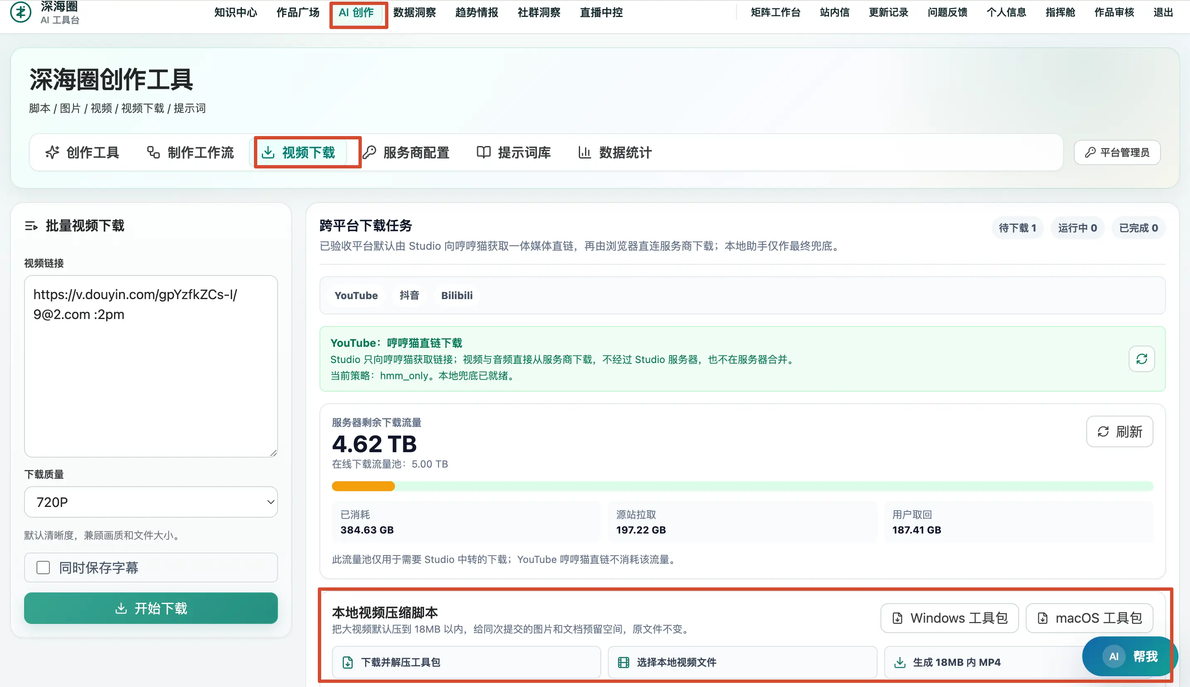Image resolution: width=1190 pixels, height=687 pixels.
Task: Click the workflow icon beside 制作工作流
Action: coord(154,152)
